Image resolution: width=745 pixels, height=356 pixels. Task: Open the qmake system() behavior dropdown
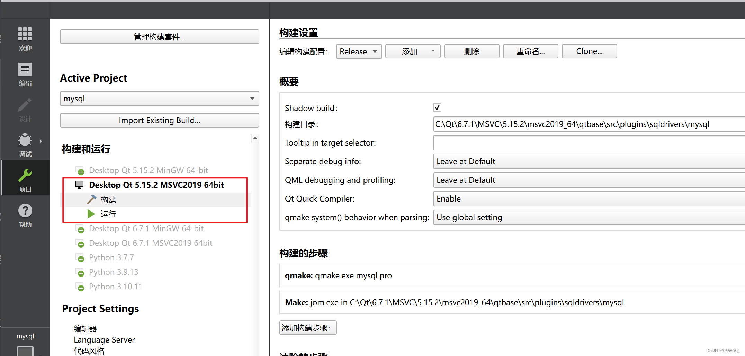[x=589, y=217]
